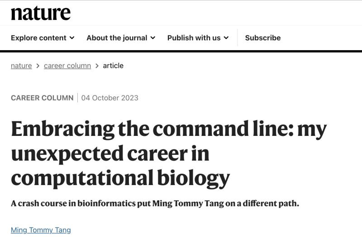Click the word 'bioinformatics' in the subtitle
Screen dimensions: 362x237
(106, 204)
